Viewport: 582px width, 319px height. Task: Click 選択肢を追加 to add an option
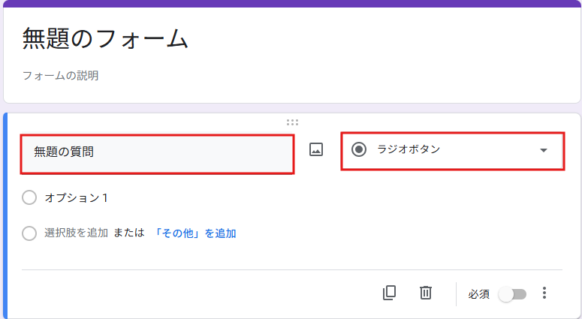click(x=76, y=233)
